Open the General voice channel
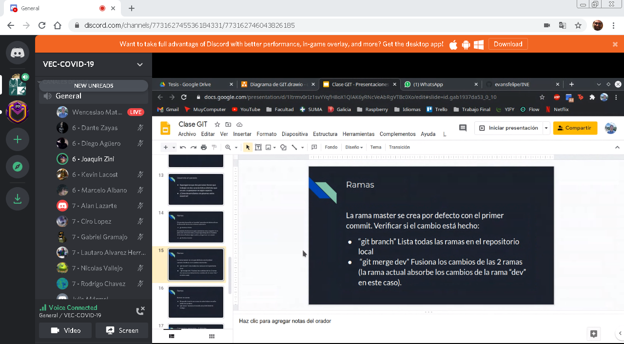This screenshot has height=344, width=624. coord(69,96)
